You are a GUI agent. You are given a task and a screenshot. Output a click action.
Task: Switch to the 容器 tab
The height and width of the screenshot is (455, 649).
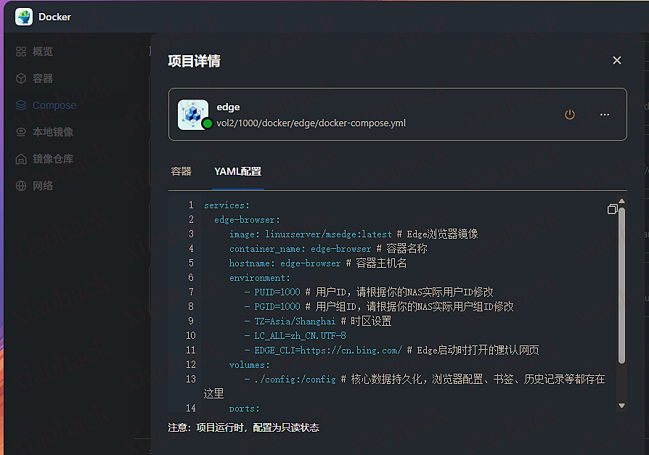click(x=181, y=171)
